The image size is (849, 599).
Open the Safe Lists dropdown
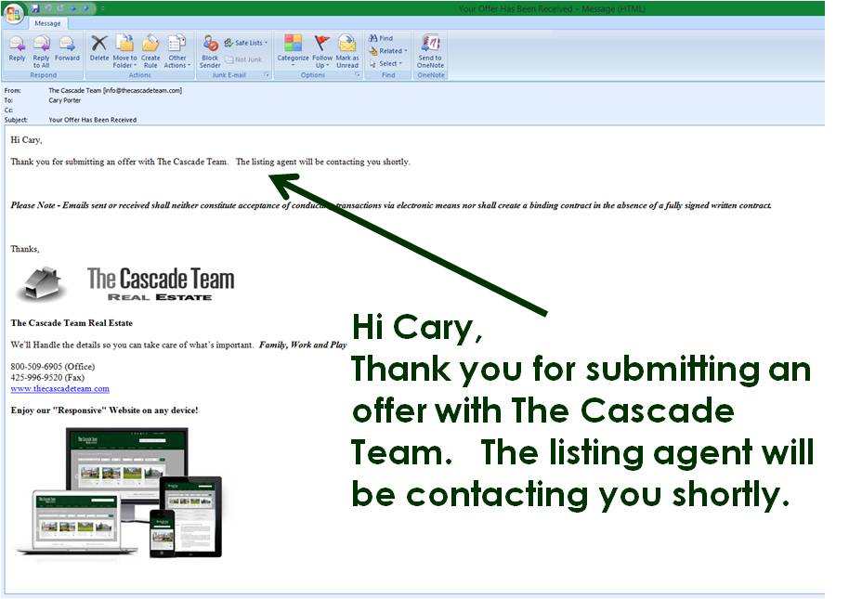pyautogui.click(x=247, y=43)
